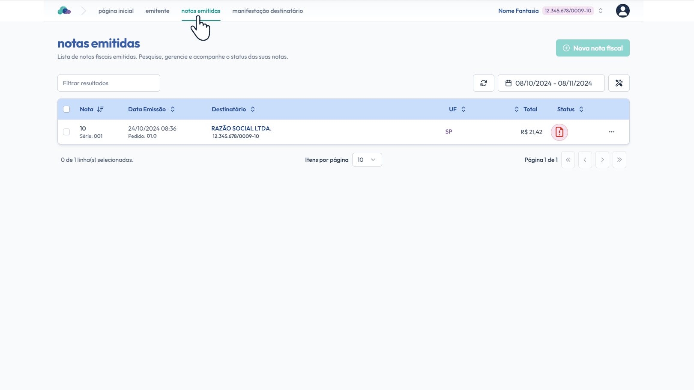
Task: Go to the first page arrow
Action: (568, 160)
